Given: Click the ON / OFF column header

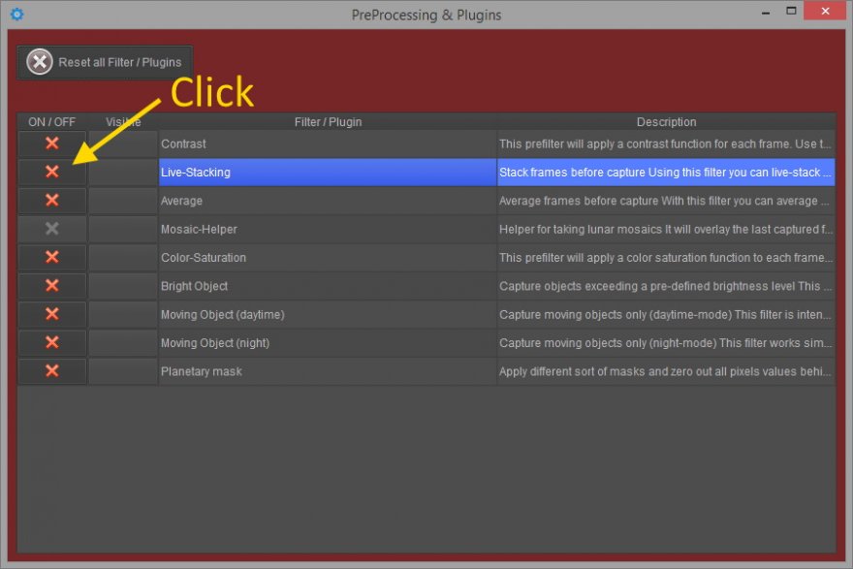Looking at the screenshot, I should coord(52,122).
